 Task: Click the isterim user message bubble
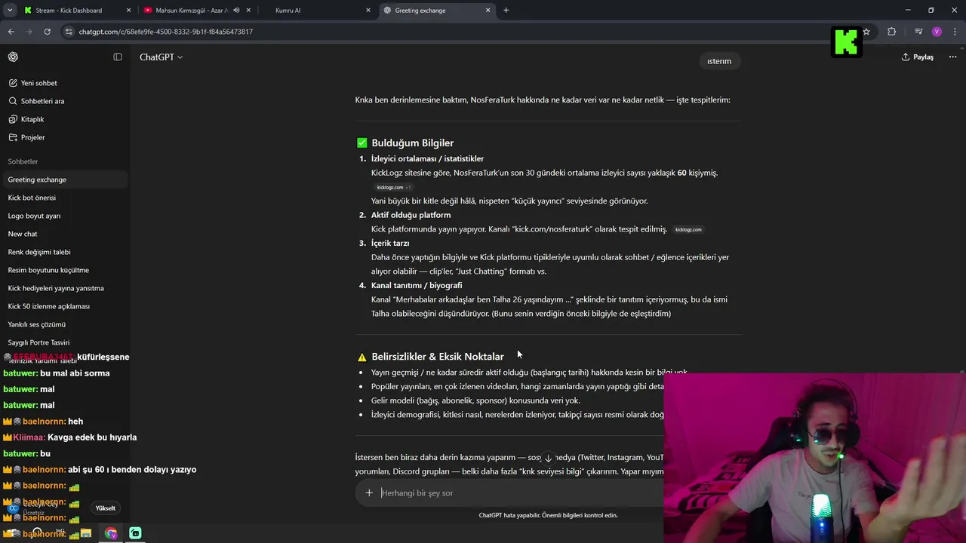click(x=719, y=61)
